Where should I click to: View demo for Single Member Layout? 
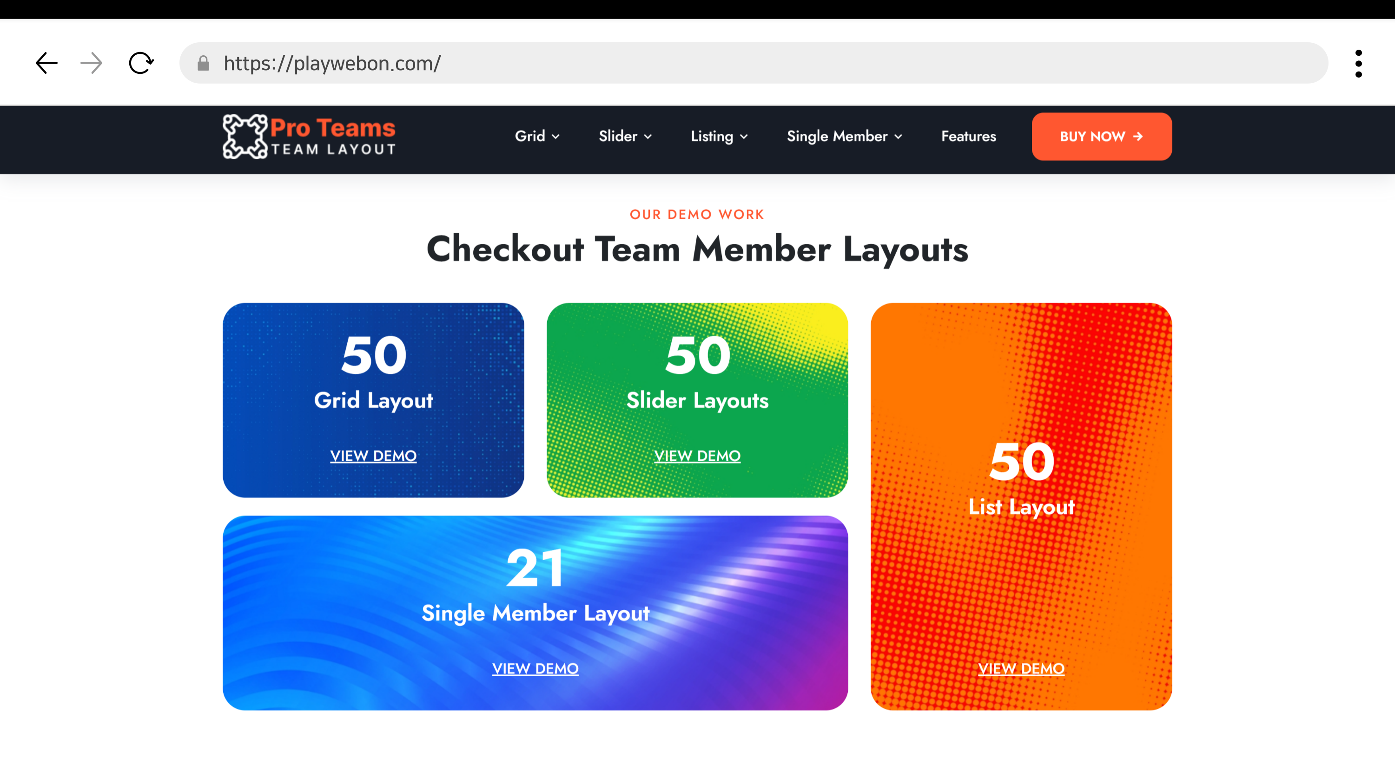click(535, 668)
